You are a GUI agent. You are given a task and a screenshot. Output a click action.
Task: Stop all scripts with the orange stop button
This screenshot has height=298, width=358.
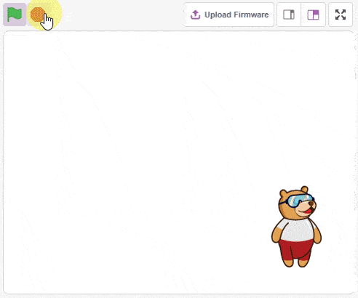[x=38, y=15]
